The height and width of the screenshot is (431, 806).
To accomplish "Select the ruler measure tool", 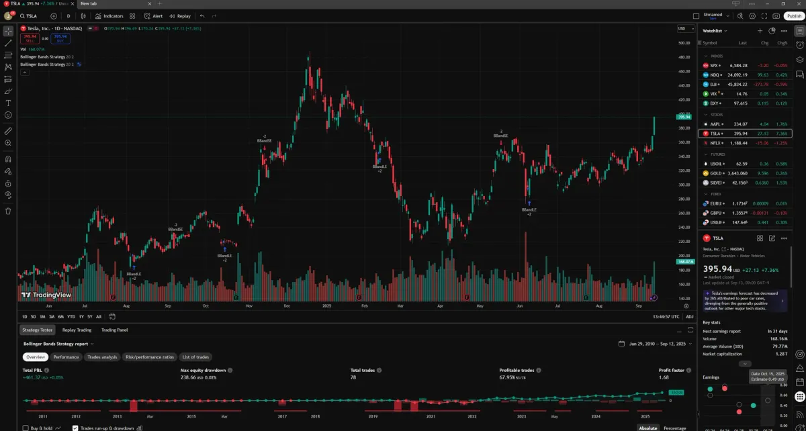I will (x=8, y=131).
